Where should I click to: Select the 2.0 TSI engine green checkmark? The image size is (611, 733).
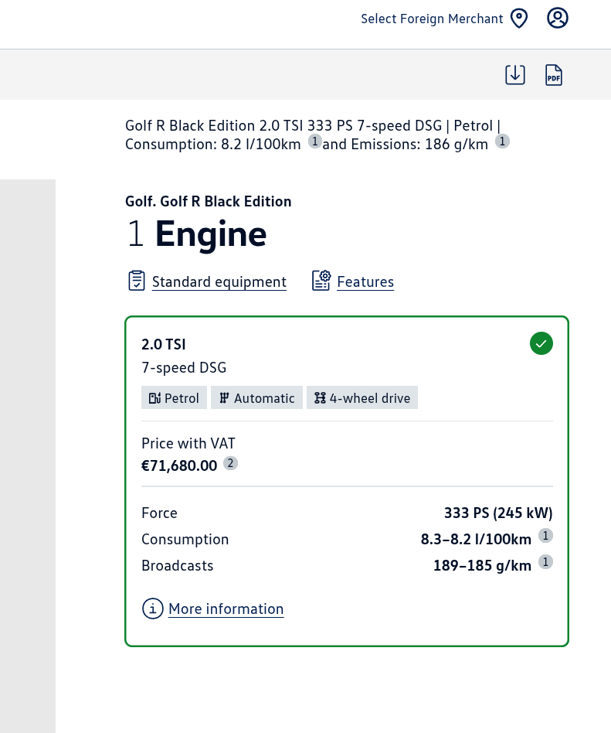pos(541,343)
